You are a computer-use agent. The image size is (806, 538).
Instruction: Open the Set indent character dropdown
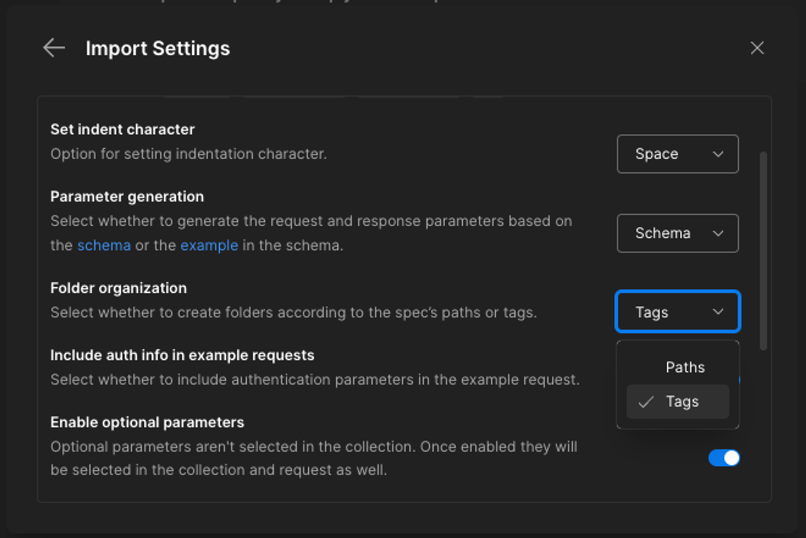pos(677,154)
